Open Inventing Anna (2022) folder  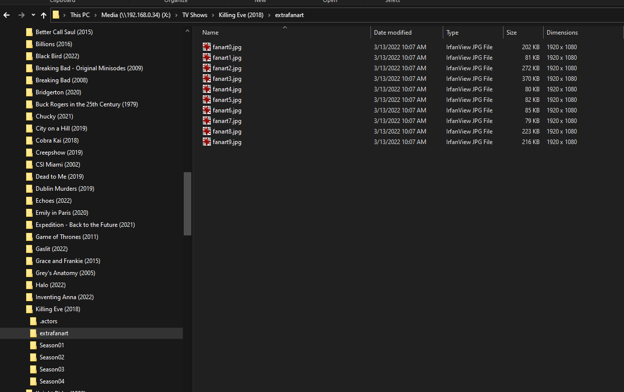(x=64, y=297)
